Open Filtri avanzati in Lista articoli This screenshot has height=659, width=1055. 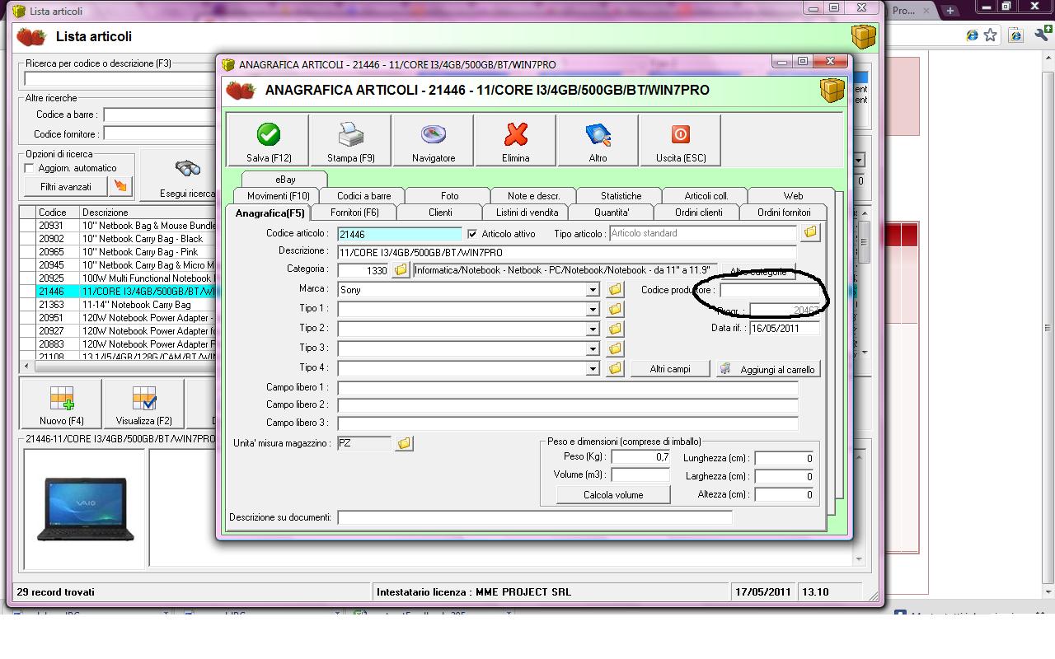(x=66, y=186)
